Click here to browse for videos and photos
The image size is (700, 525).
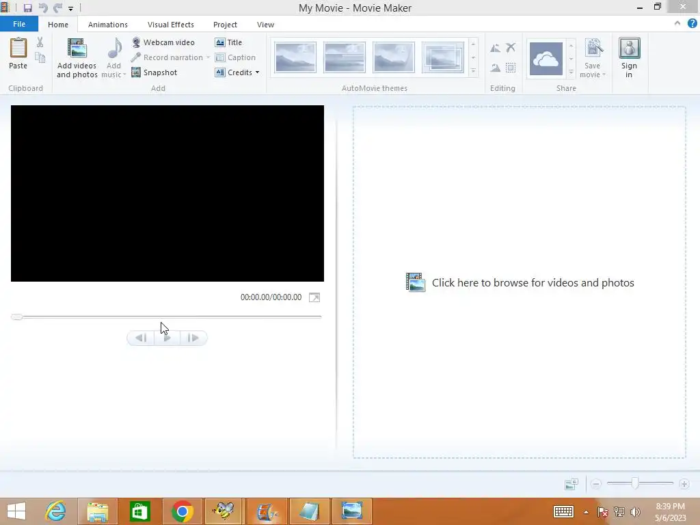tap(520, 282)
